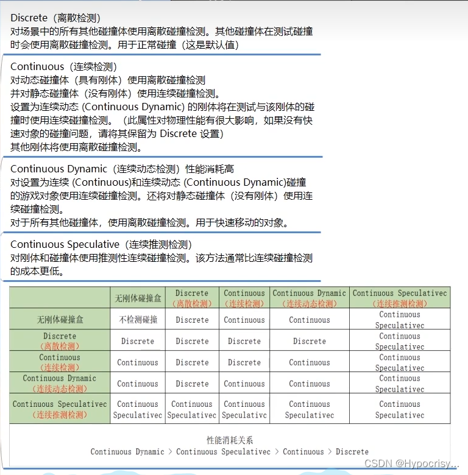Click 'Discrete' cell in Continuous row, Continuous column
Screen dimensions: 468x475
point(244,362)
